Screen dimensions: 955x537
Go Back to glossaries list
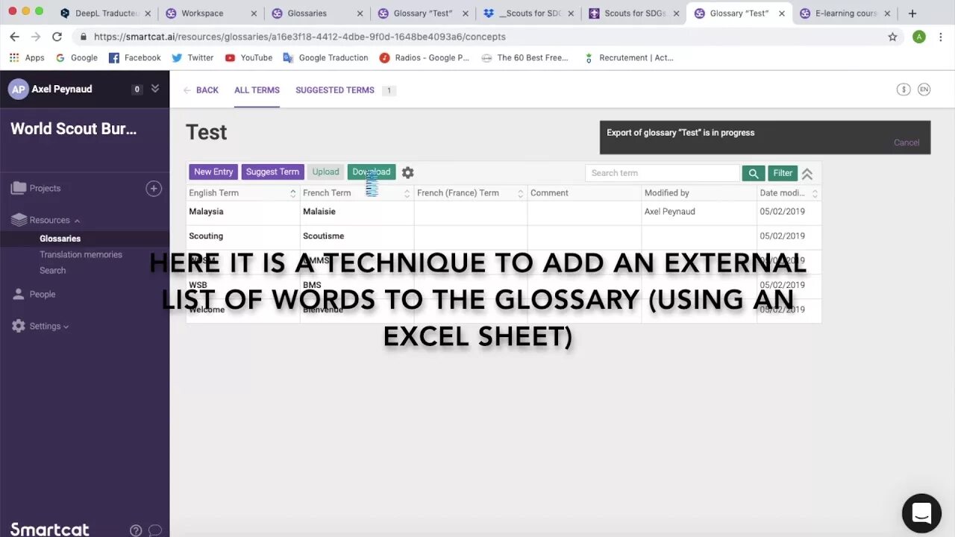[x=201, y=90]
